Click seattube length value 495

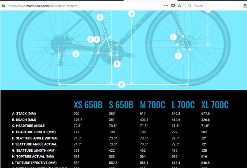tap(174, 150)
